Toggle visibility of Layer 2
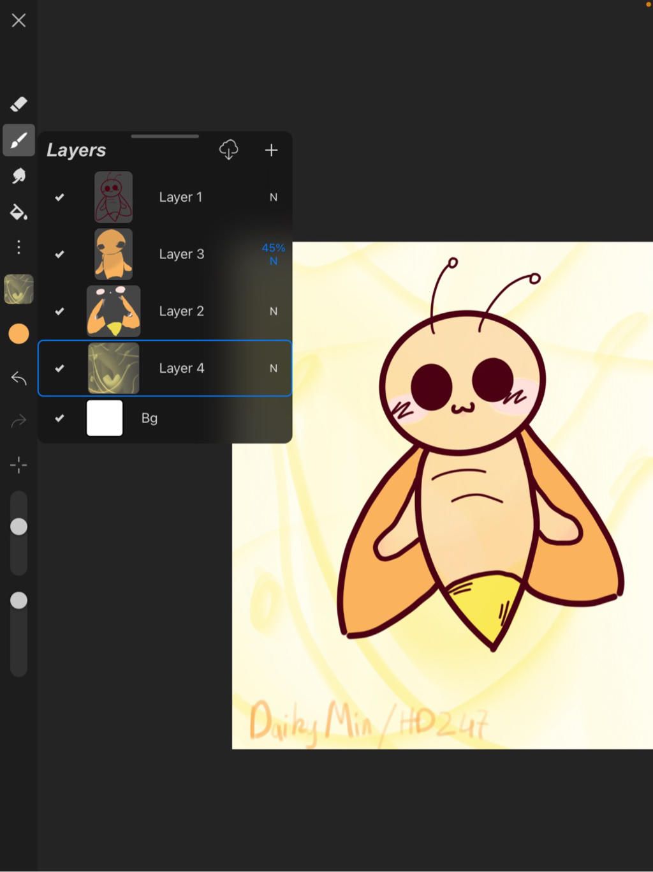This screenshot has height=872, width=653. point(59,311)
